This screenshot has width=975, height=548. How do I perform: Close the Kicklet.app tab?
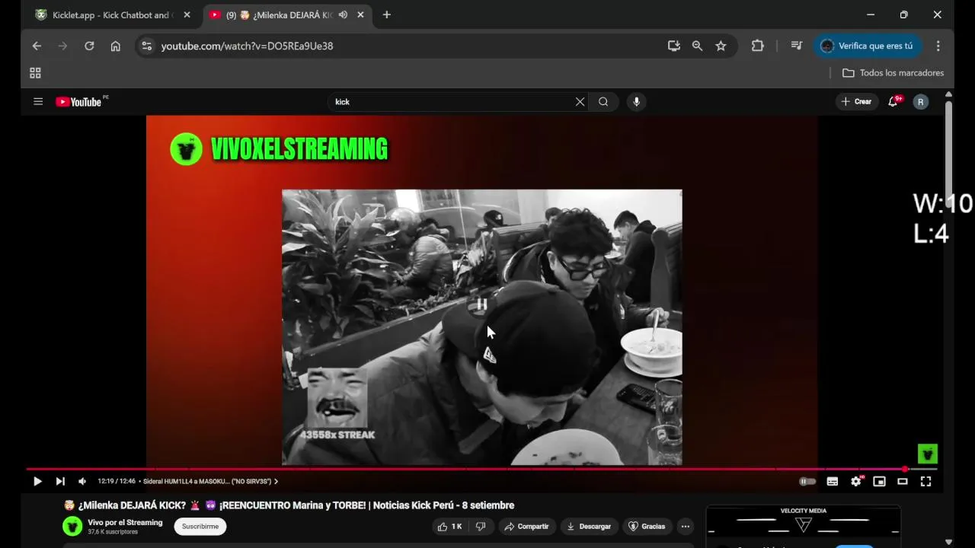coord(187,14)
